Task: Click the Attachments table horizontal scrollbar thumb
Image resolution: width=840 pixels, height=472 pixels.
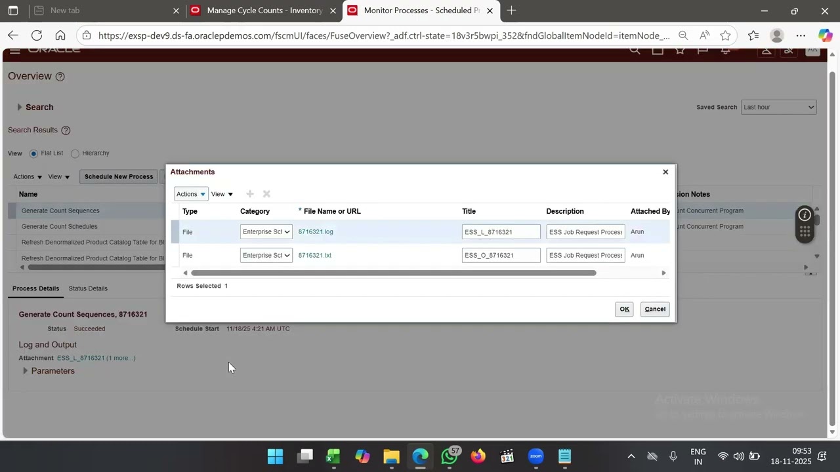Action: click(x=393, y=273)
